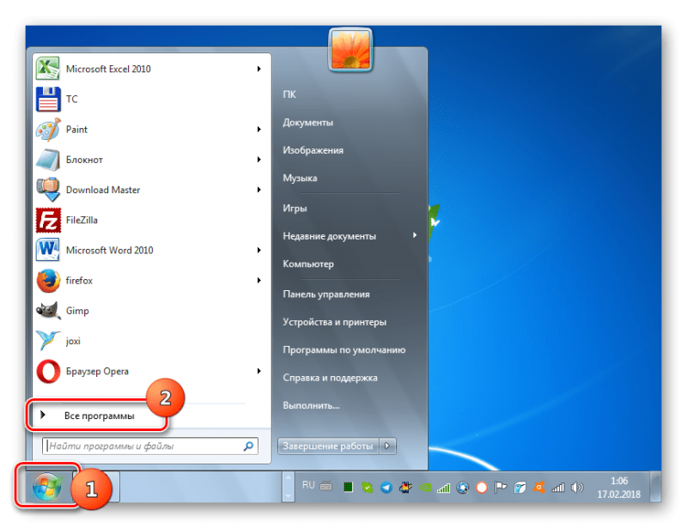Click Show desktop button at taskbar end
Image resolution: width=687 pixels, height=528 pixels.
[656, 487]
